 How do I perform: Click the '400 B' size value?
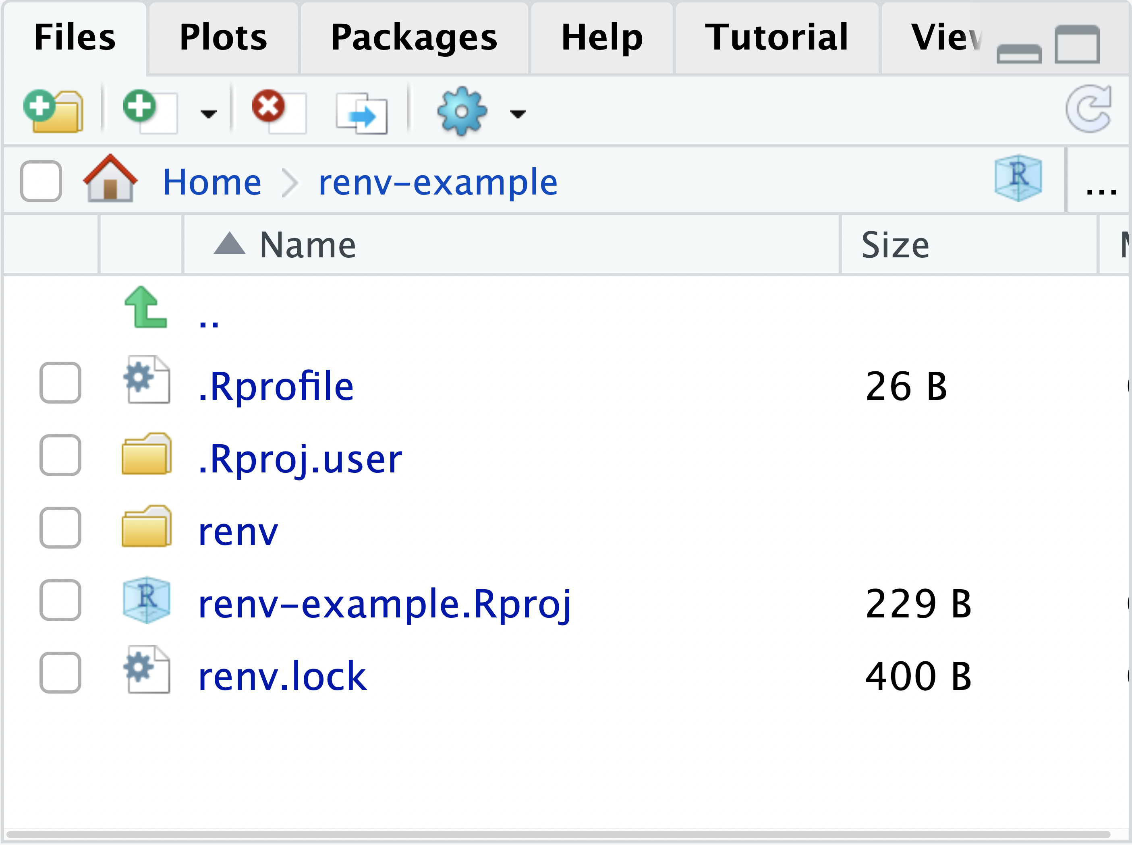point(918,676)
